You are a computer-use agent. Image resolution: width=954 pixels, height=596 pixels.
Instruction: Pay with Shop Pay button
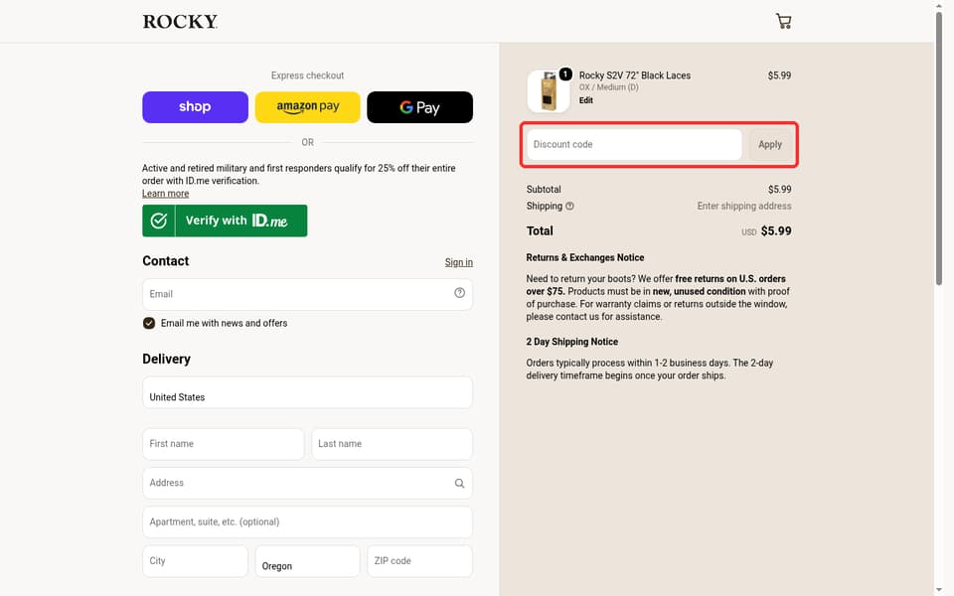196,107
